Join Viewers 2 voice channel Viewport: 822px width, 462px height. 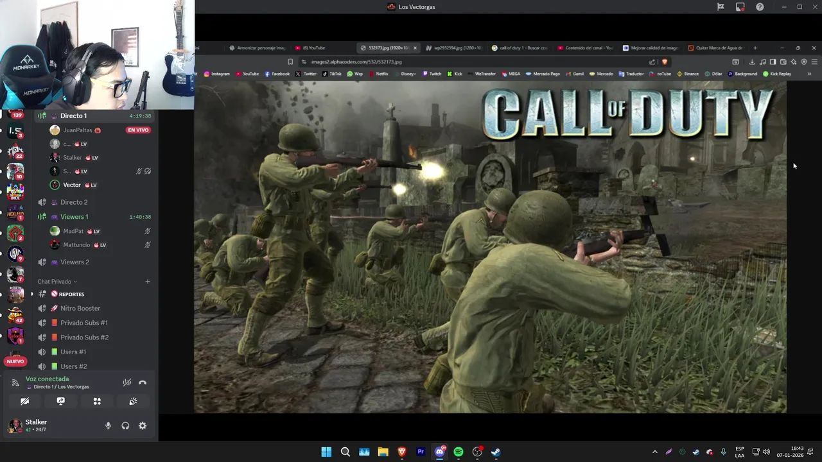(x=94, y=262)
